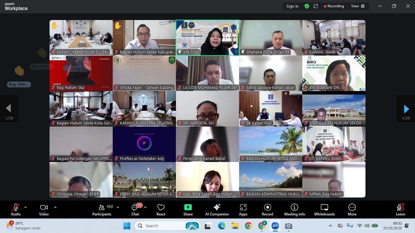Viewport: 415px width, 233px height.
Task: Open the View layout menu
Action: [x=358, y=6]
